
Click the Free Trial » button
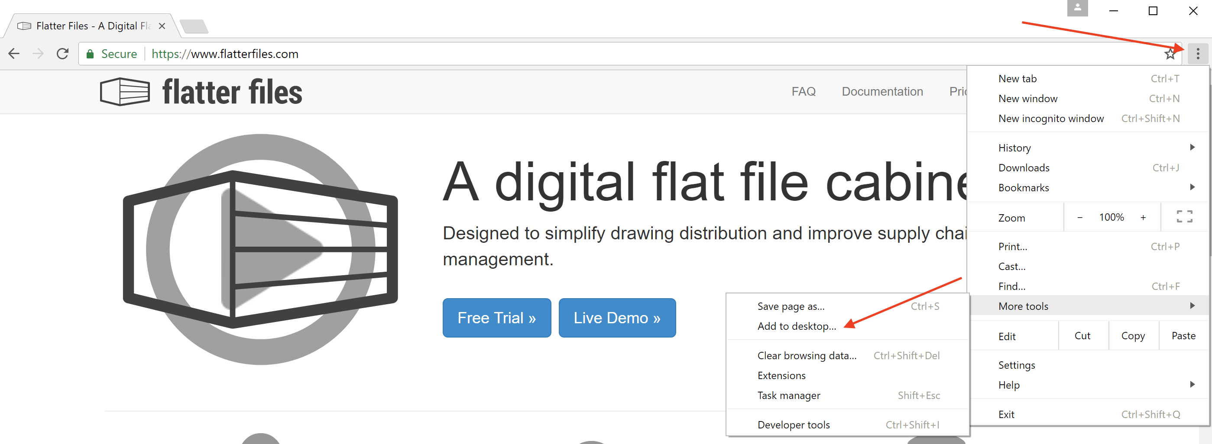(496, 318)
